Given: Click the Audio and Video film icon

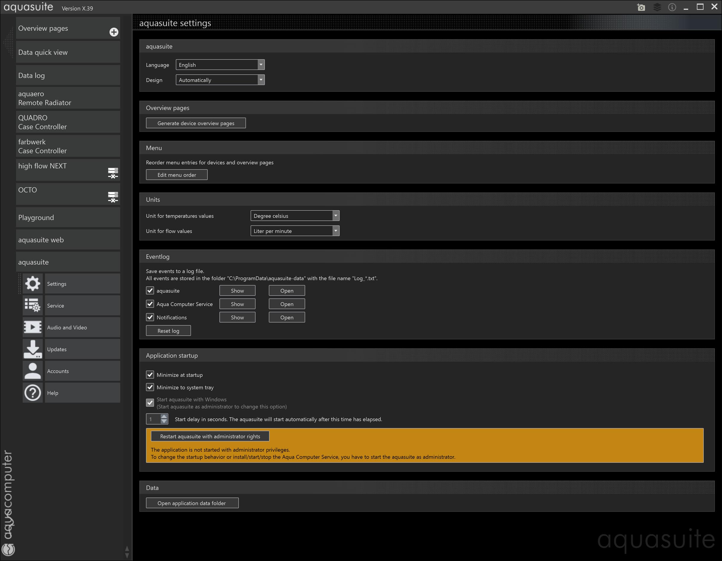Looking at the screenshot, I should 32,327.
